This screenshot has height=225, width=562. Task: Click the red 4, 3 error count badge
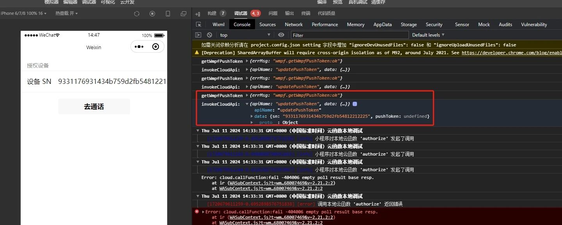click(x=255, y=13)
